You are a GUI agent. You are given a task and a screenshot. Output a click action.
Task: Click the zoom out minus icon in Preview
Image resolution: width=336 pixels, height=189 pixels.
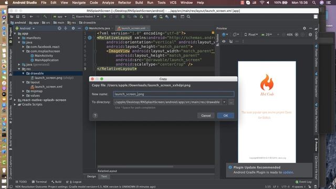pos(283,35)
